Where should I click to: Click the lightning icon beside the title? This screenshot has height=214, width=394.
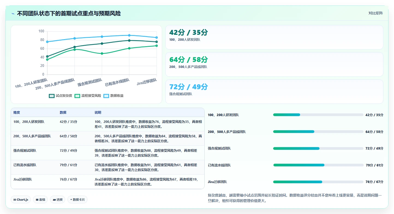[x=13, y=14]
